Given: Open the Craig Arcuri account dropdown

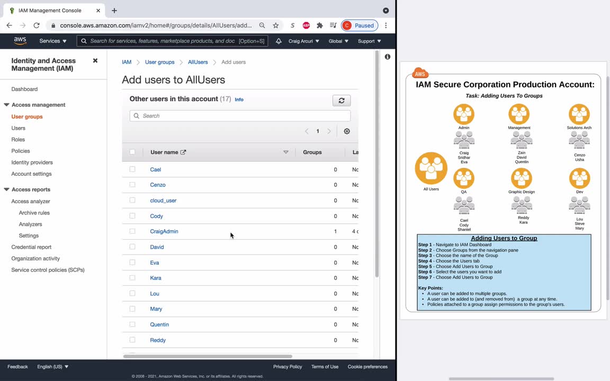Looking at the screenshot, I should tap(304, 41).
